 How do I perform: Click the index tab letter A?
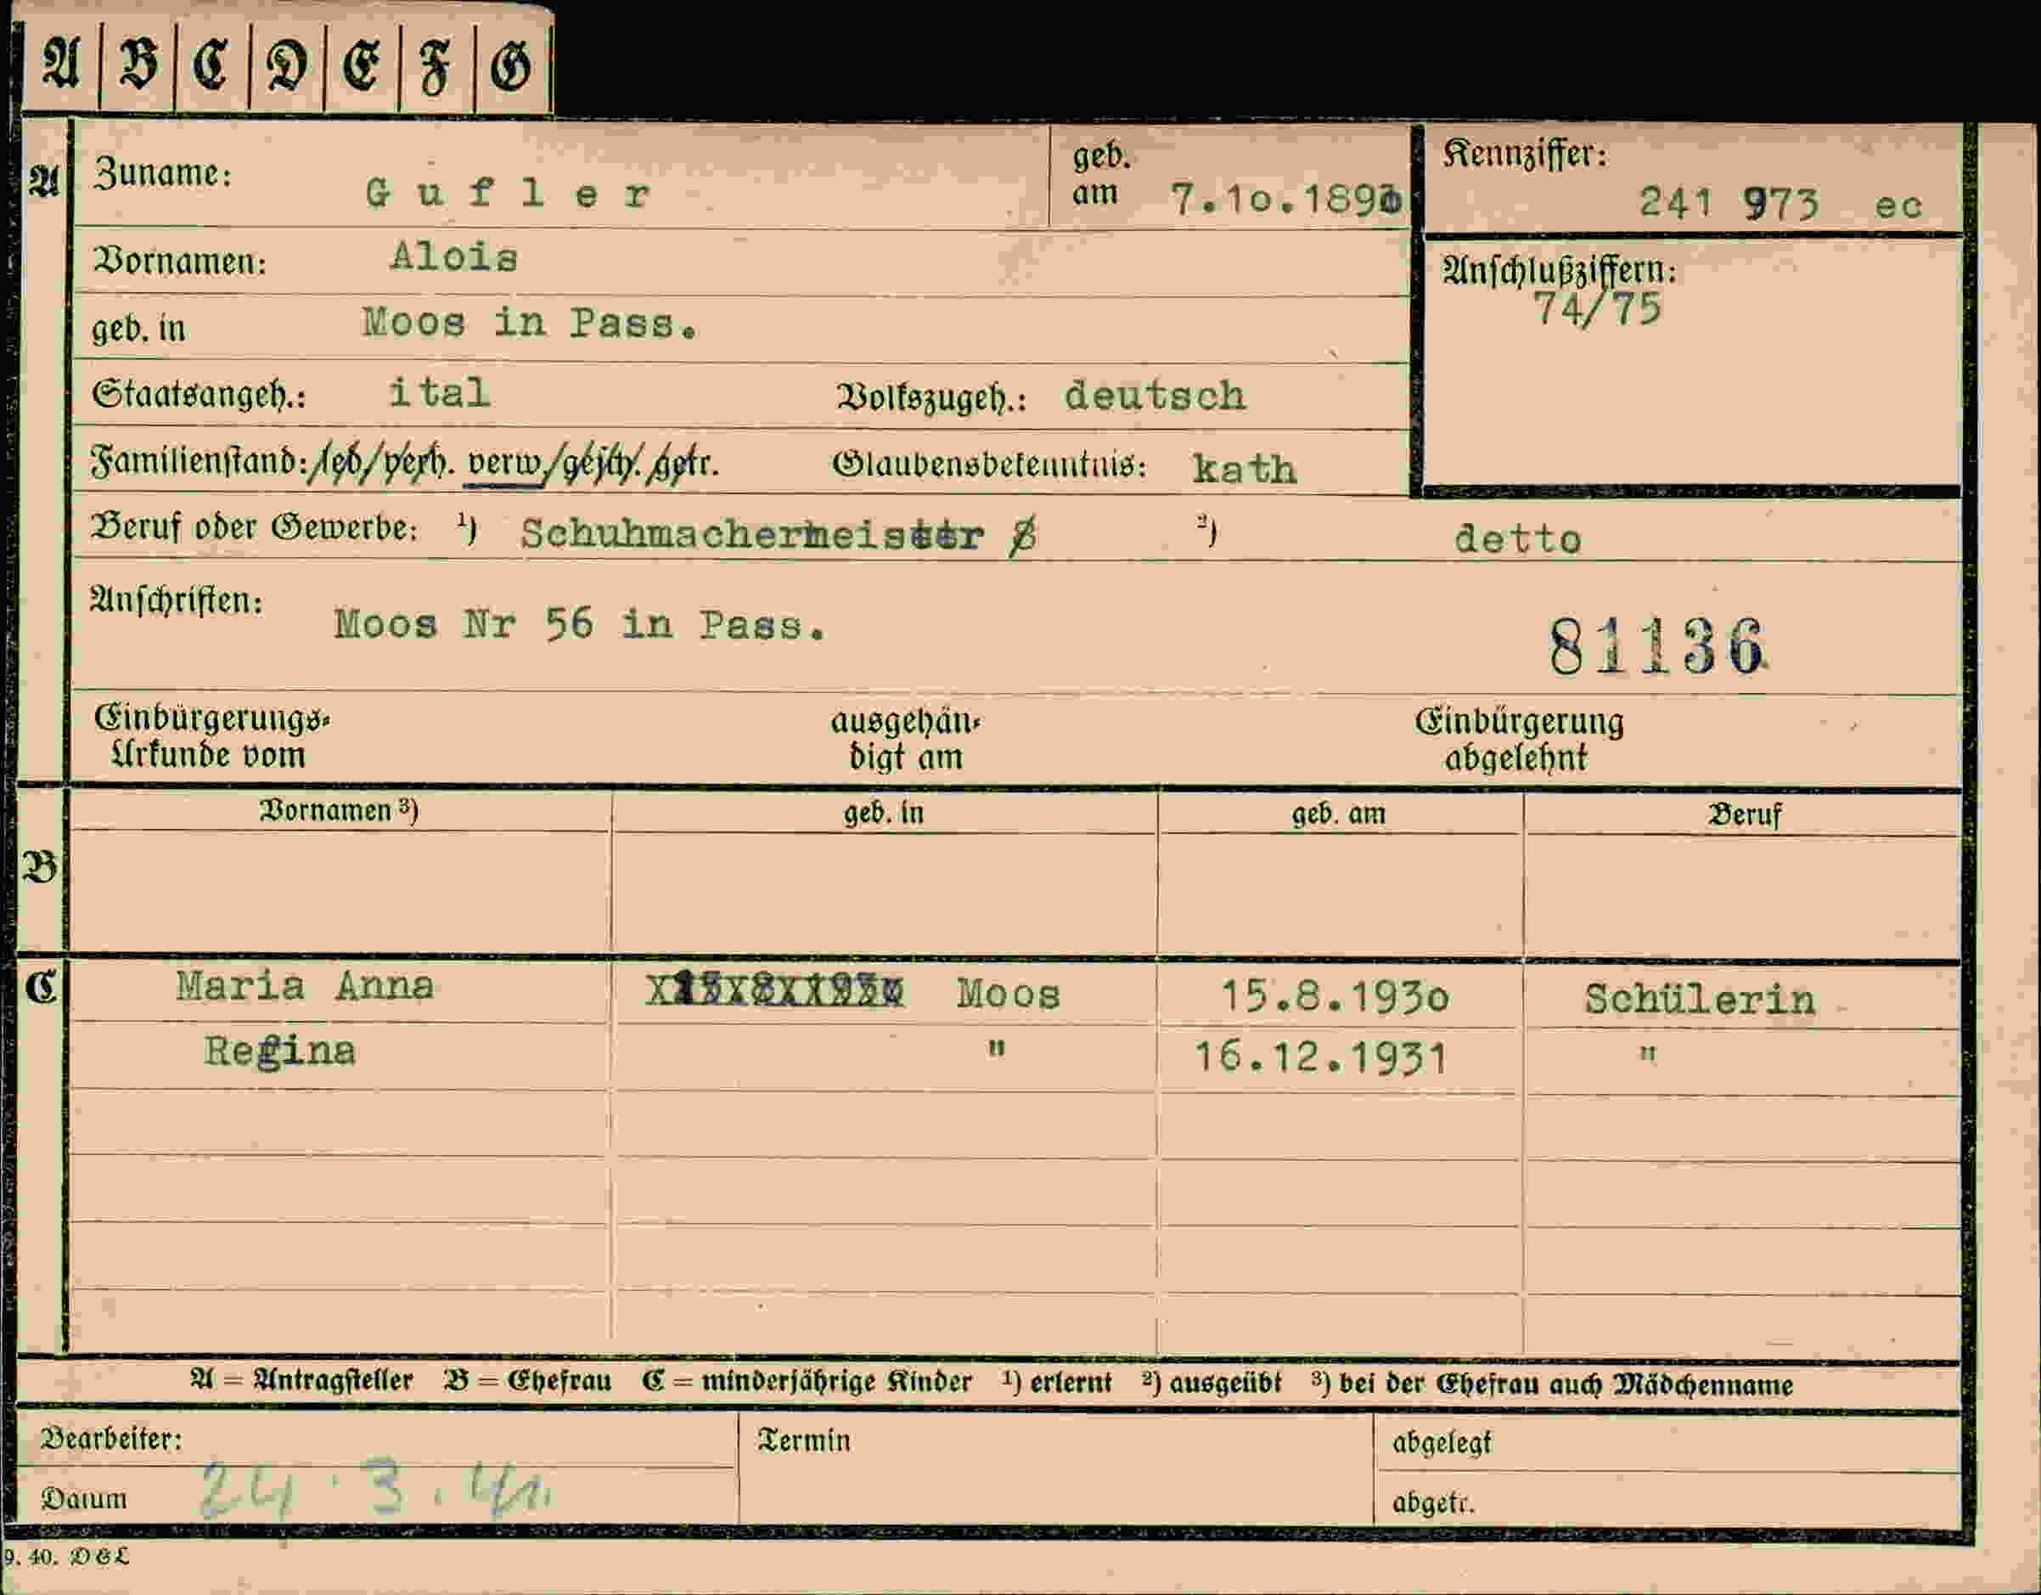click(x=61, y=66)
